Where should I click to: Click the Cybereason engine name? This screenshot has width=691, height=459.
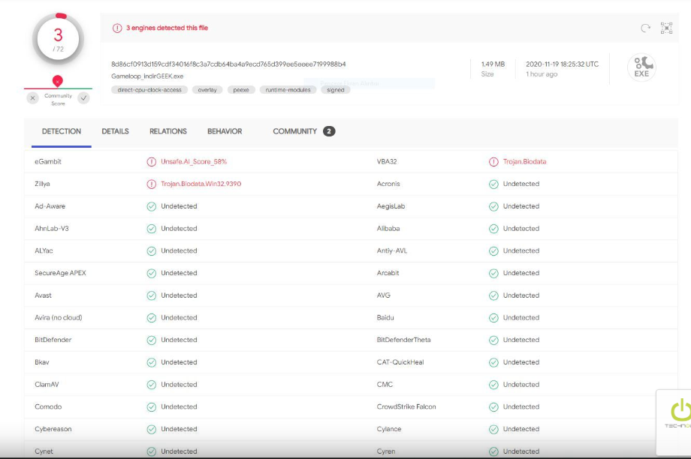click(x=53, y=429)
